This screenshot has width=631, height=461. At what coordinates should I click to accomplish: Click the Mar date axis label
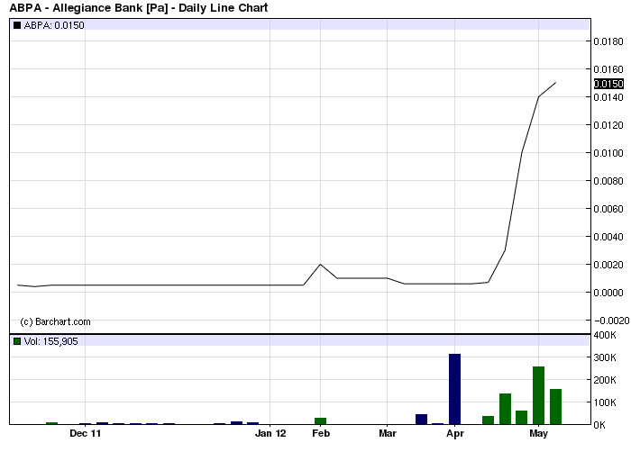click(x=388, y=433)
